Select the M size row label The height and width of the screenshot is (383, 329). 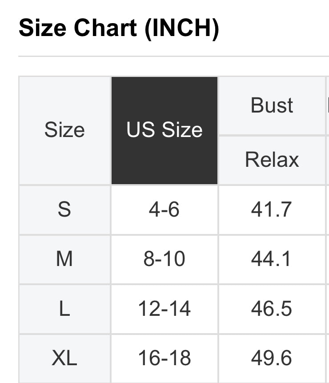coord(64,259)
